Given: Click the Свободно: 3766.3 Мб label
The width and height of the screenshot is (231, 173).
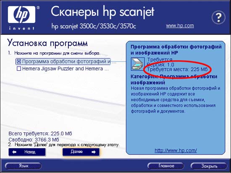Looking at the screenshot, I should pyautogui.click(x=34, y=139).
